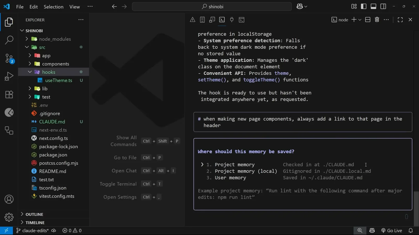Toggle primary side bar visibility
419x235 pixels.
(364, 7)
